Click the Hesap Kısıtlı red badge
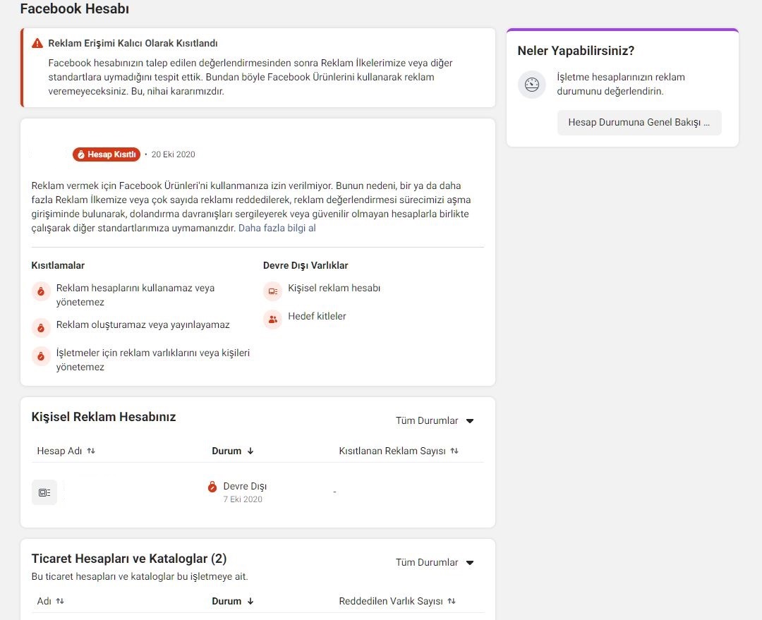The image size is (762, 620). pyautogui.click(x=107, y=154)
